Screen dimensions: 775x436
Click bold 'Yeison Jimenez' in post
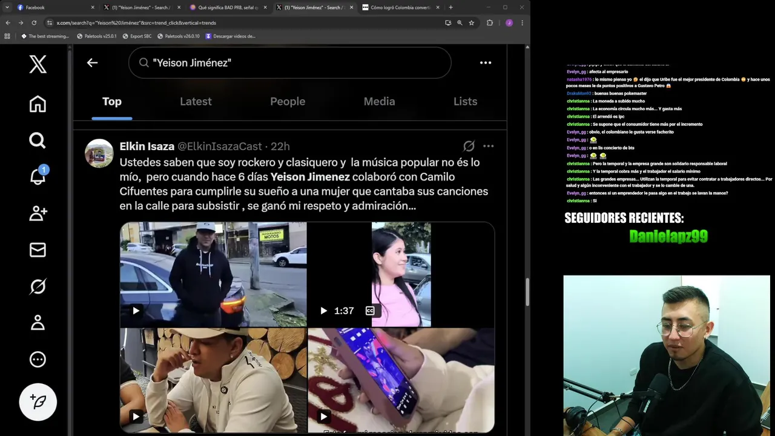point(310,177)
